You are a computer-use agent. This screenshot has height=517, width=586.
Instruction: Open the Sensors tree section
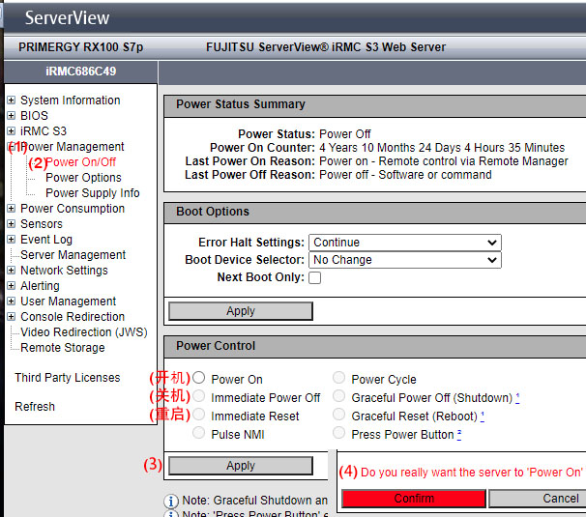click(42, 224)
